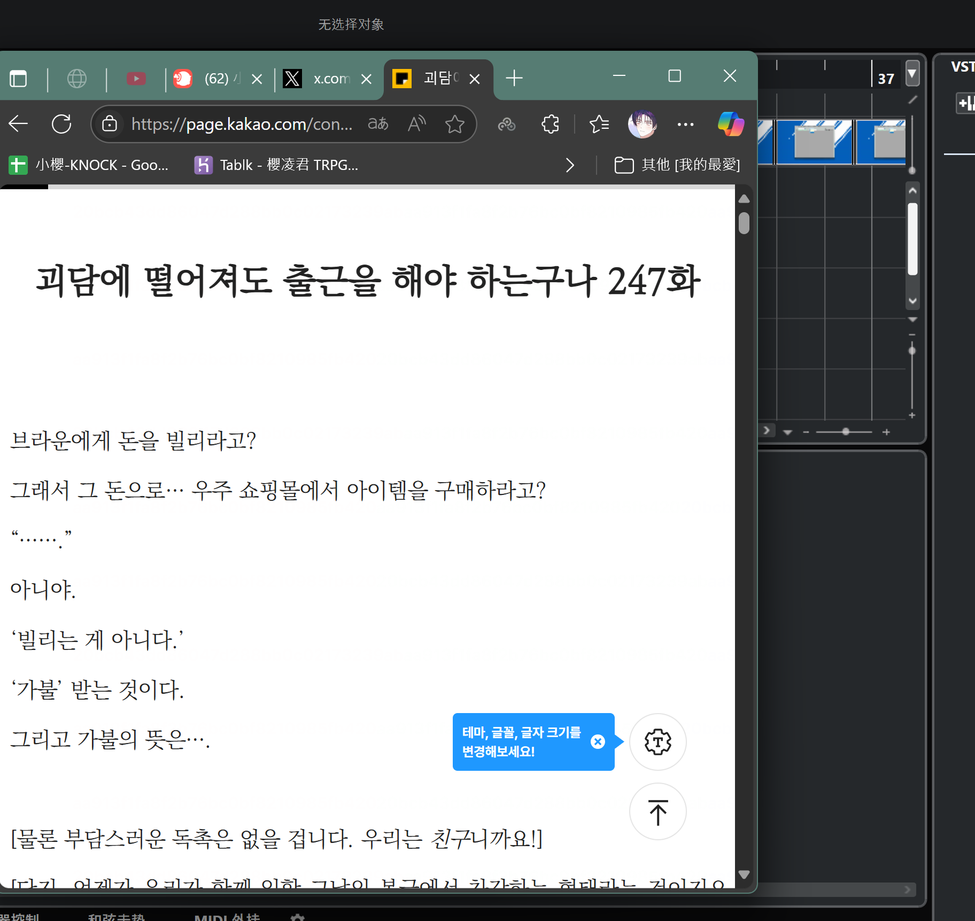
Task: Open browser Settings and more menu
Action: (x=685, y=125)
